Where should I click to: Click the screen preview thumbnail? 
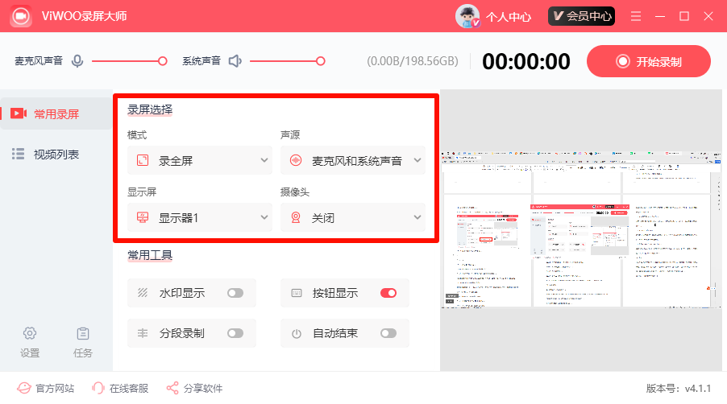(581, 229)
